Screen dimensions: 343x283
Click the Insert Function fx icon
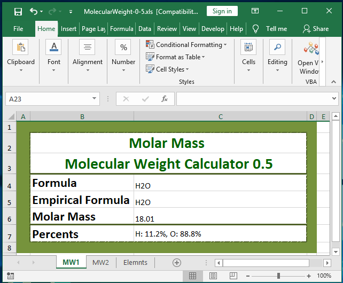(165, 99)
